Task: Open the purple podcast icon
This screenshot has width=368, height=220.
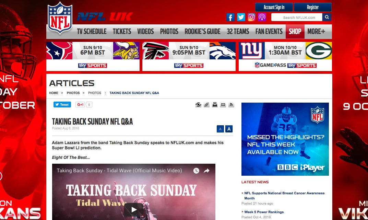Action: pyautogui.click(x=262, y=17)
